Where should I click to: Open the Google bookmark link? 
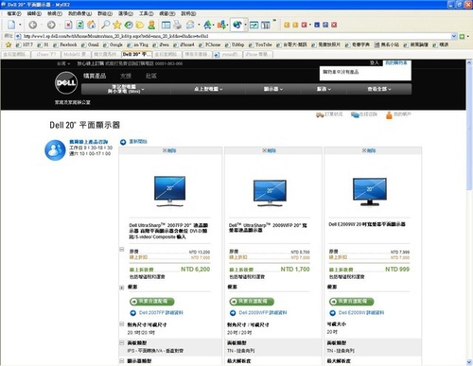pos(113,44)
